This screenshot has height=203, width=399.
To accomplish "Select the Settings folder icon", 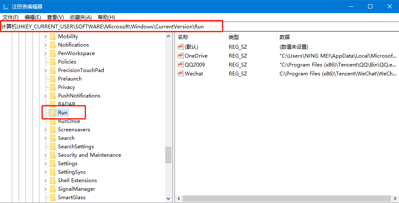I will (x=53, y=164).
